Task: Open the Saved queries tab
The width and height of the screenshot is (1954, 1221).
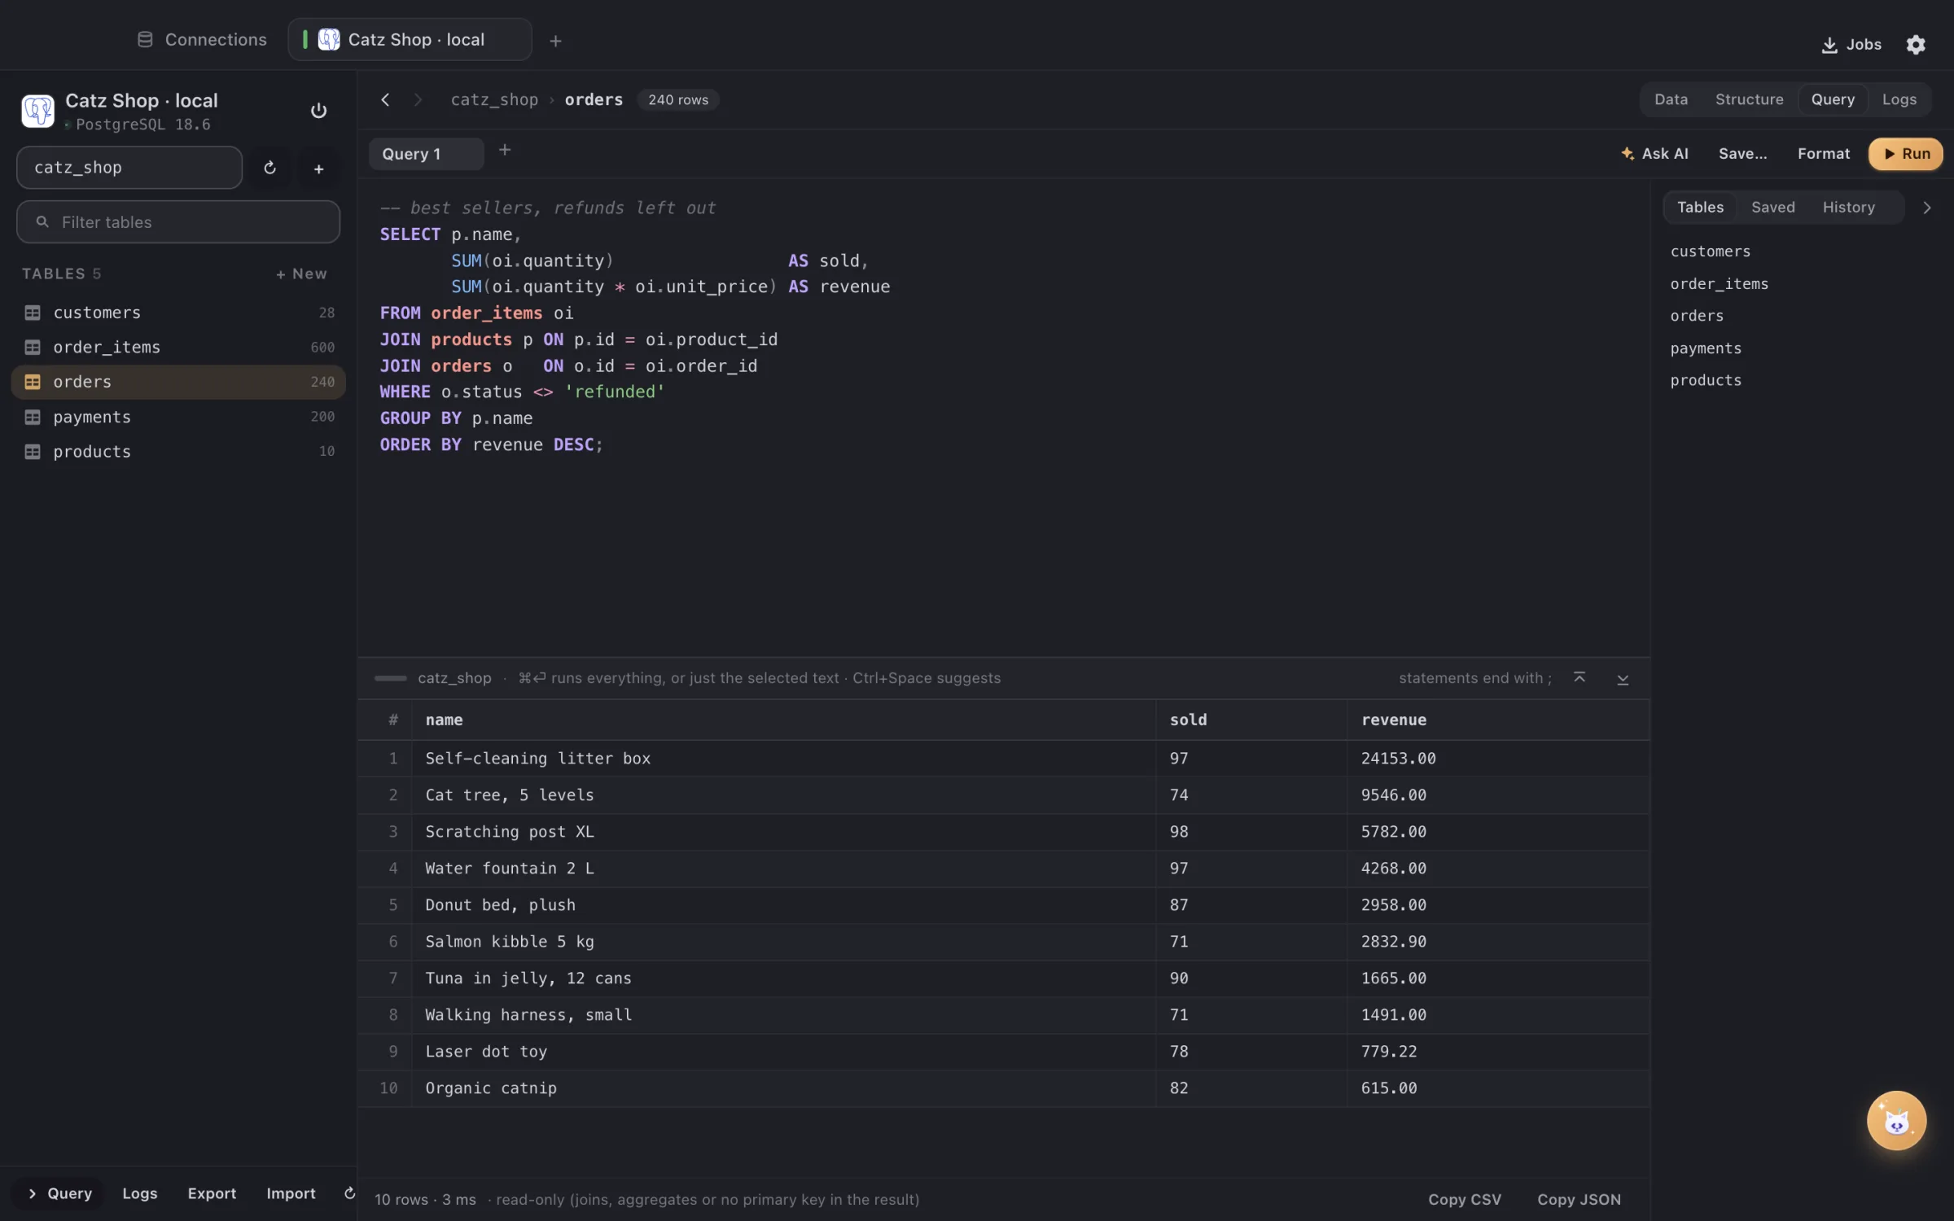Action: point(1772,208)
